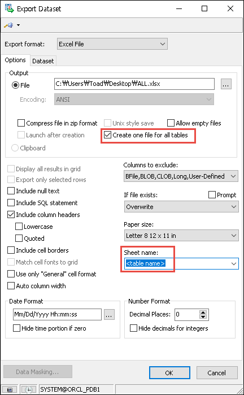Toggle Include column headers checkbox
The height and width of the screenshot is (395, 244).
point(11,215)
